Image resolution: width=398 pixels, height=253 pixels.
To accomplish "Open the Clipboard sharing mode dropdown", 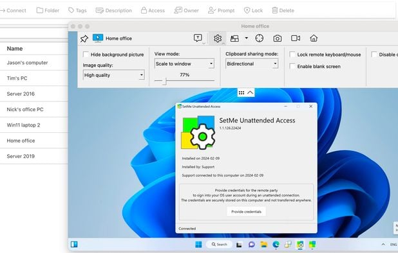I will pos(252,64).
